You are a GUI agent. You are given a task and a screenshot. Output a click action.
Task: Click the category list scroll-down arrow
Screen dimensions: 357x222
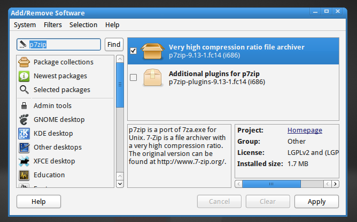pos(120,184)
